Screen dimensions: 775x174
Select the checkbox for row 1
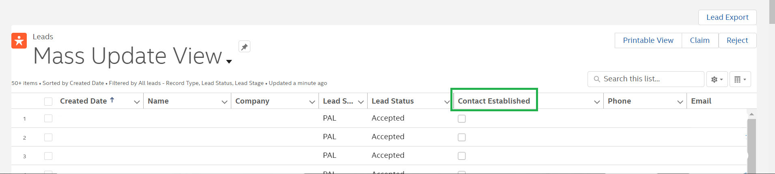tap(48, 118)
